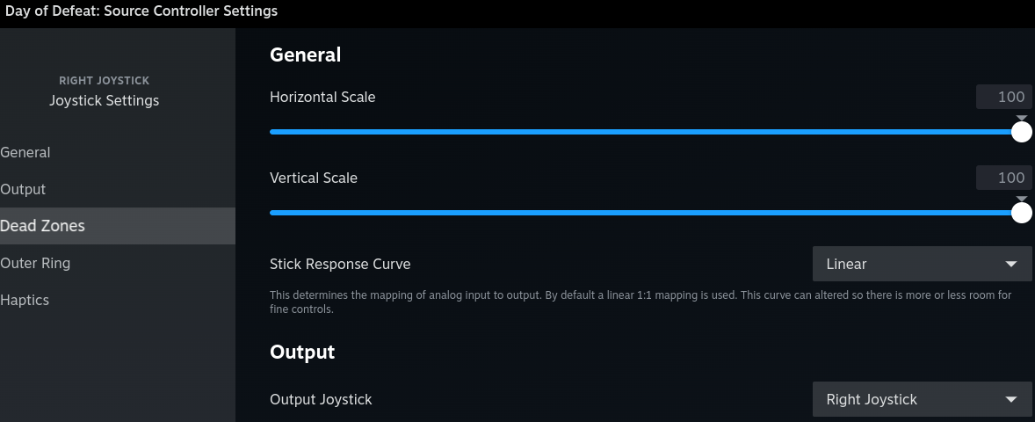The width and height of the screenshot is (1035, 422).
Task: Click the Horizontal Scale slider handle
Action: [1021, 132]
